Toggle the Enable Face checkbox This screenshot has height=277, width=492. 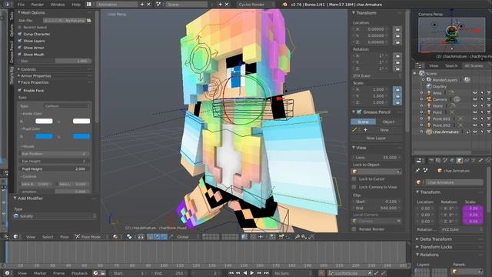pos(20,91)
